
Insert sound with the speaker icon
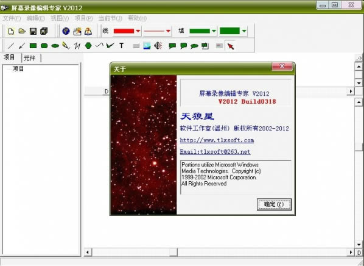158,46
